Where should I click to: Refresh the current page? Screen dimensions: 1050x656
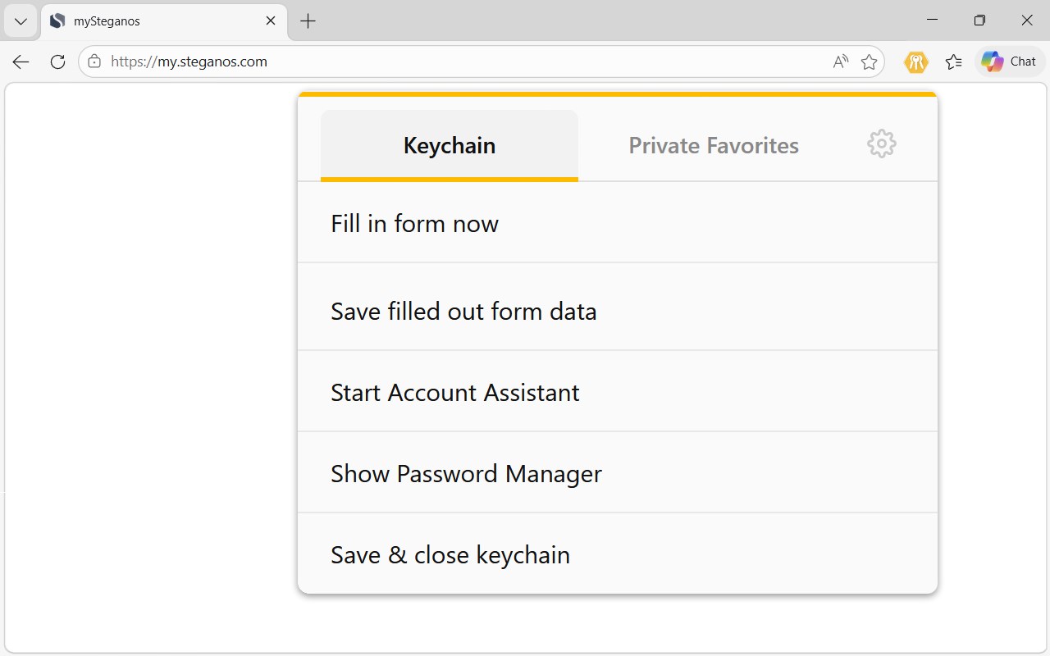pos(57,61)
